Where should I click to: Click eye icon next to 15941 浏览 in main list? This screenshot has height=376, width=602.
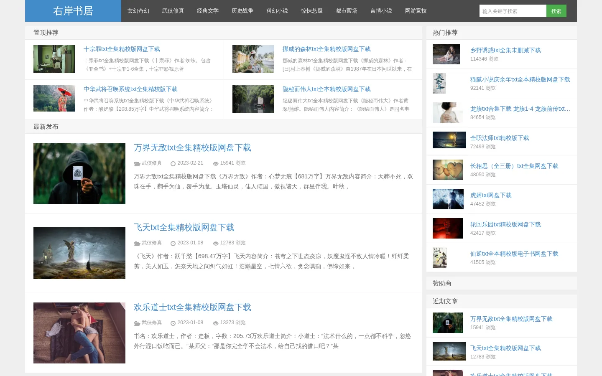pos(216,163)
